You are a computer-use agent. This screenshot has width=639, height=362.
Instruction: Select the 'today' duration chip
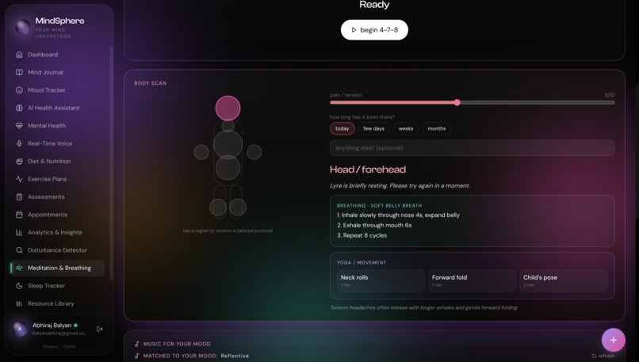point(342,128)
